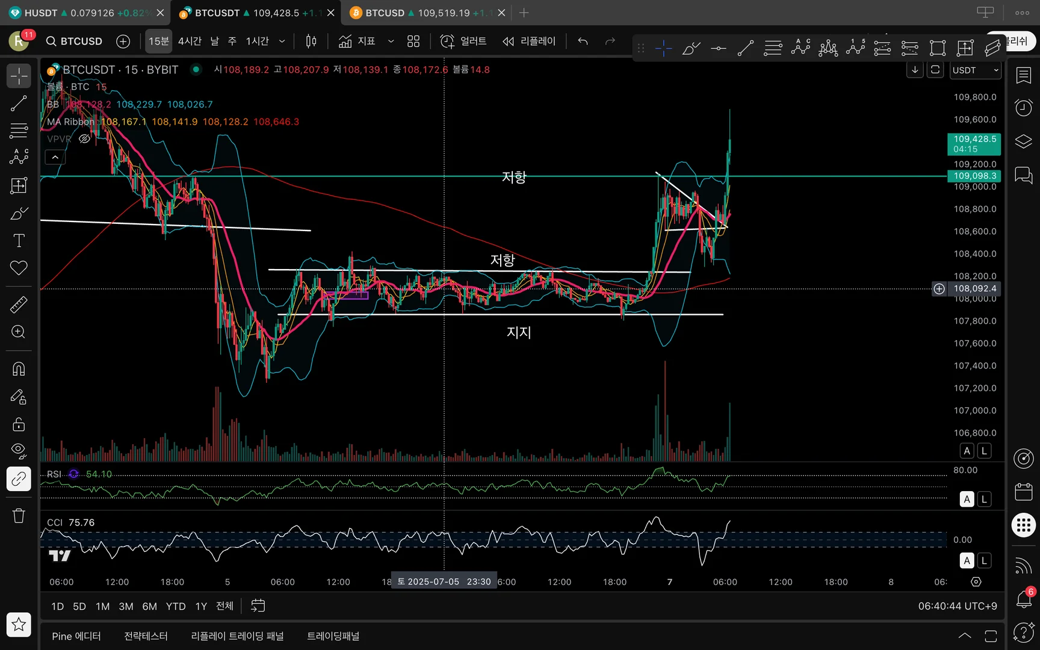Collapse the indicator legend chevron

point(55,157)
